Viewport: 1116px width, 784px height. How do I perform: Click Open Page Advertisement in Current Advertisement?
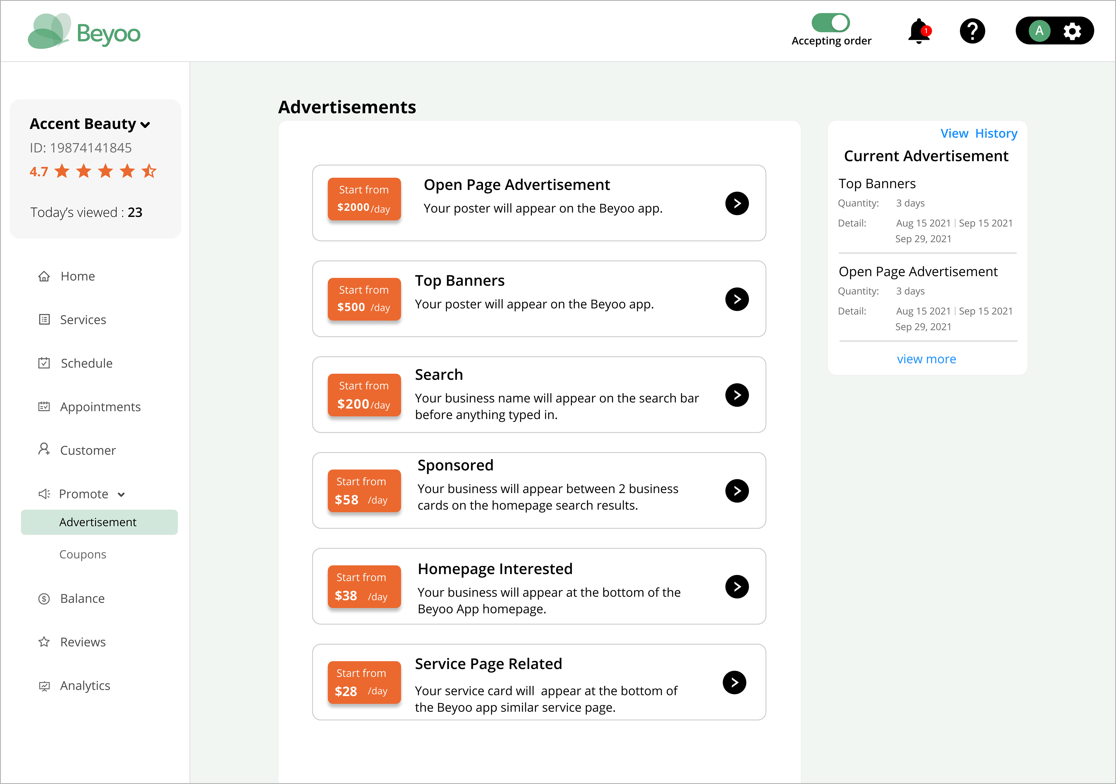[918, 271]
